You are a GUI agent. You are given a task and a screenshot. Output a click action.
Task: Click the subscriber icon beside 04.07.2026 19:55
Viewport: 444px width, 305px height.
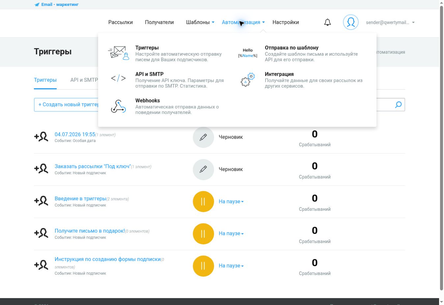41,137
